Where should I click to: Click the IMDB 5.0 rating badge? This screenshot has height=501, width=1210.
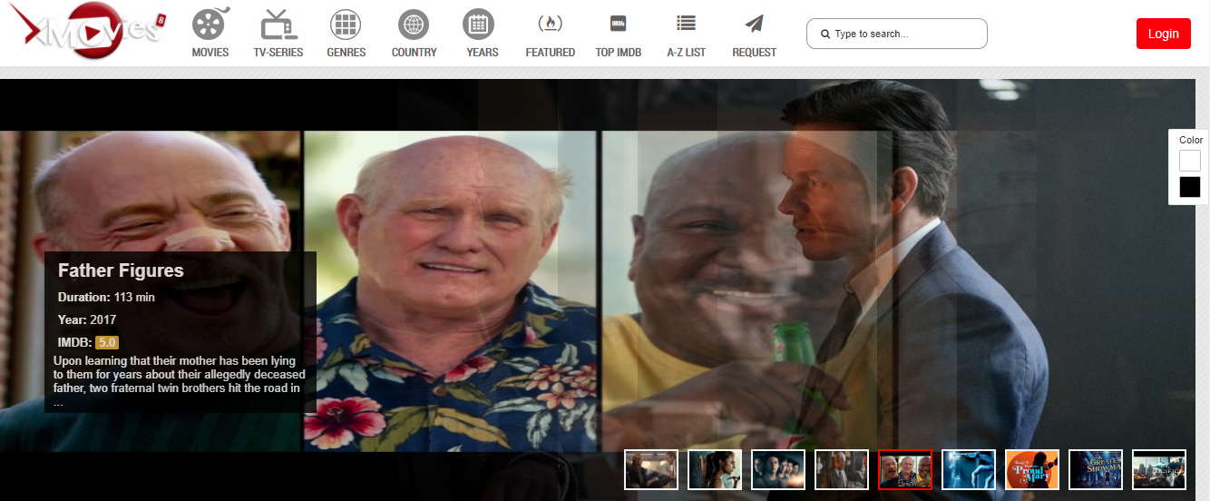(107, 342)
